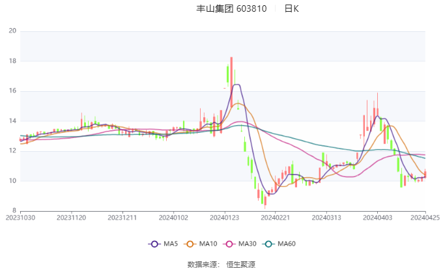The height and width of the screenshot is (269, 443).
Task: Toggle the MA5 legend series
Action: [163, 244]
